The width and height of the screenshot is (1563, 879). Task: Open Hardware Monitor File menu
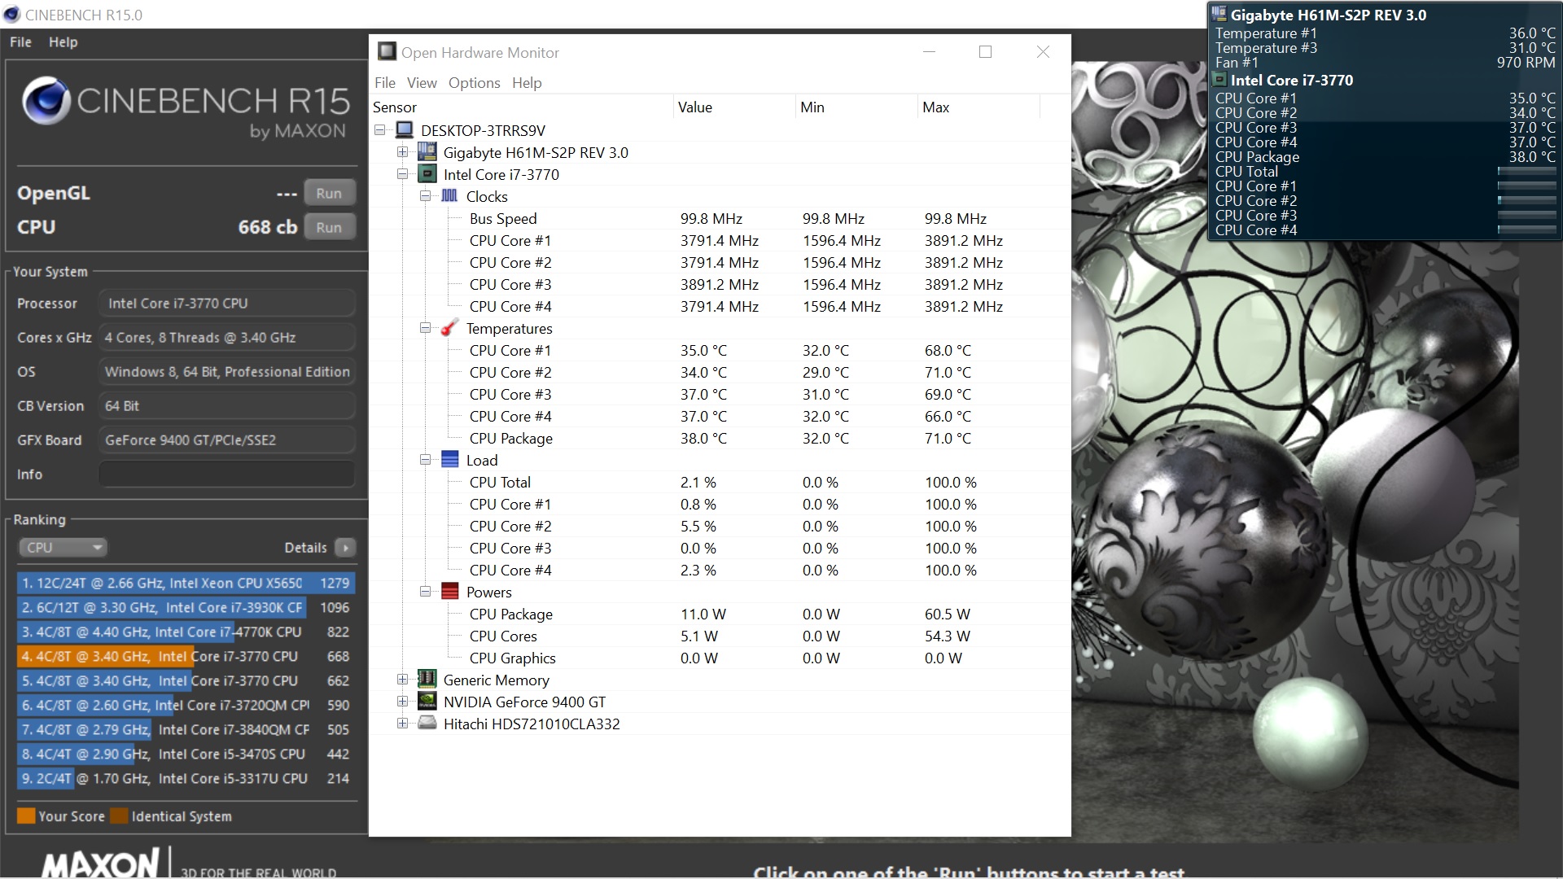tap(384, 83)
